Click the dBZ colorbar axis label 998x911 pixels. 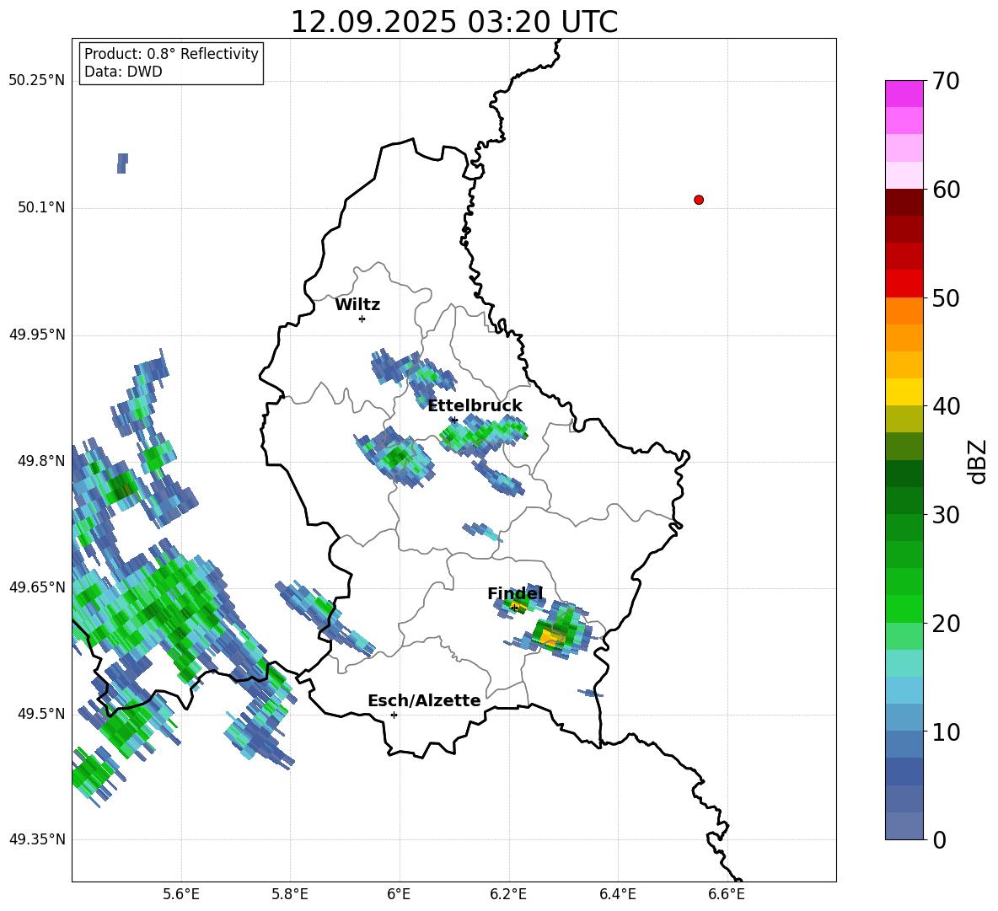tap(977, 461)
